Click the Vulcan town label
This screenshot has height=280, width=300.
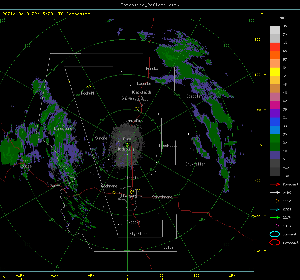pos(170,247)
